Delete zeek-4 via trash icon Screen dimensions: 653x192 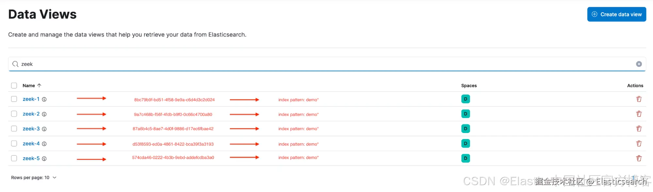[639, 143]
